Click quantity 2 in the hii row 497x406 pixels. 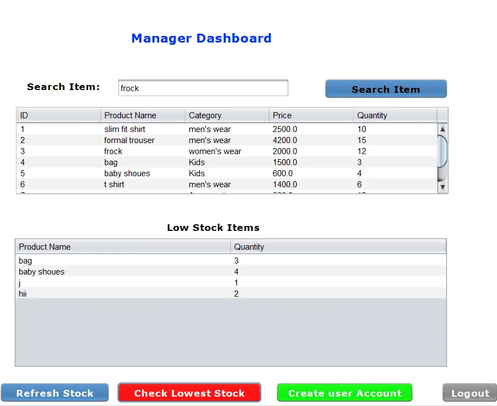pyautogui.click(x=338, y=294)
